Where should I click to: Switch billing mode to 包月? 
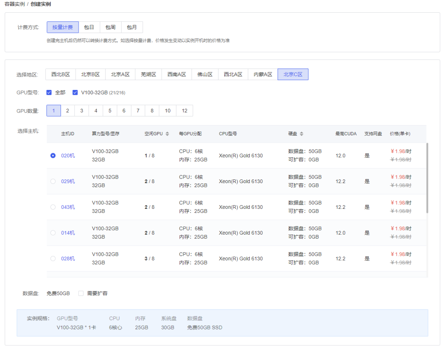(x=132, y=27)
